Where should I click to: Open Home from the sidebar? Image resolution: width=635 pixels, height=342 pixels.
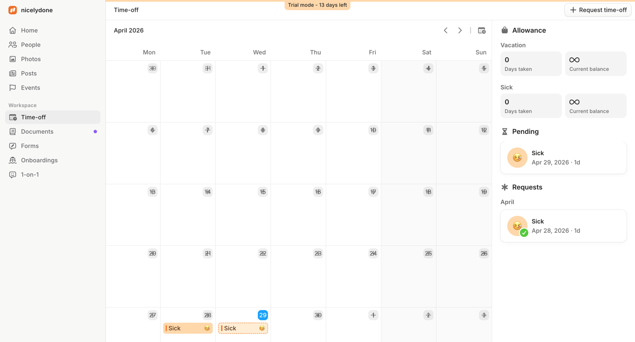52,30
